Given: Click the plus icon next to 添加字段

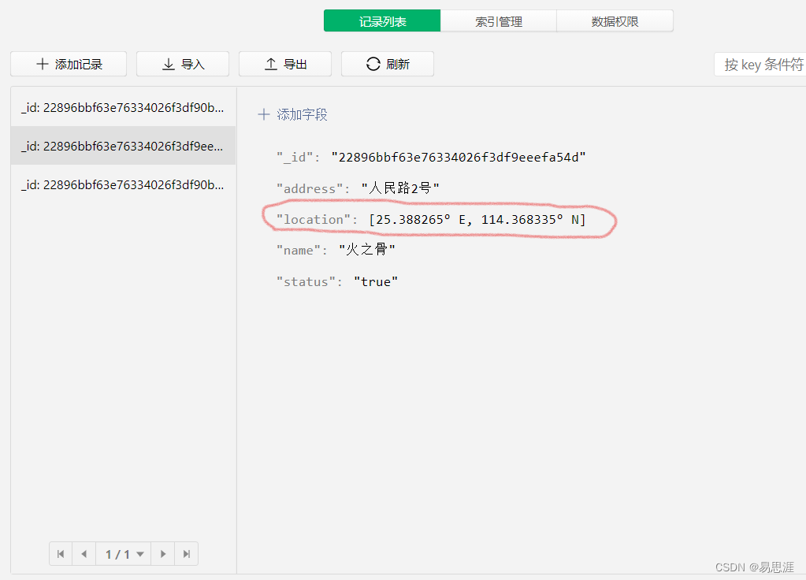Looking at the screenshot, I should pos(263,114).
